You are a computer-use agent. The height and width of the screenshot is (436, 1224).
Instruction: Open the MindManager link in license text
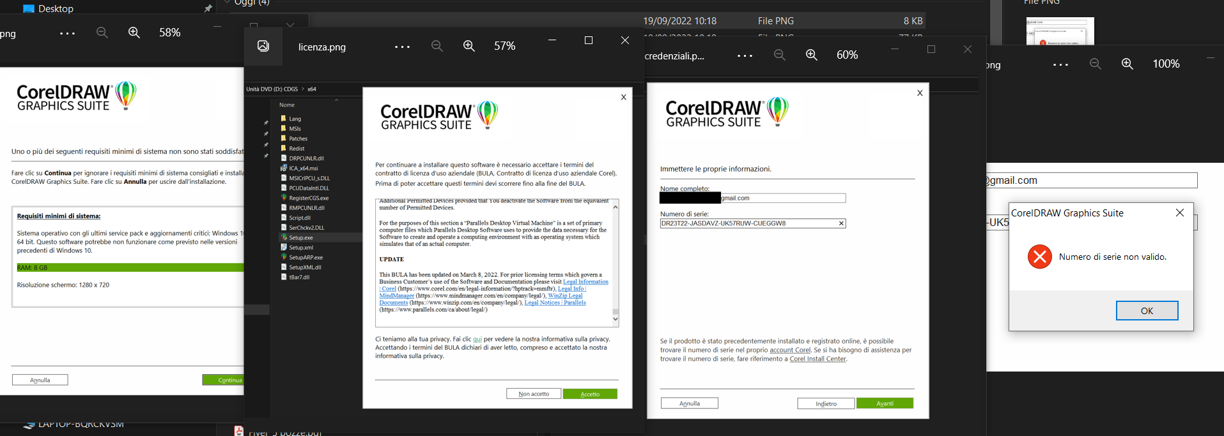(397, 296)
